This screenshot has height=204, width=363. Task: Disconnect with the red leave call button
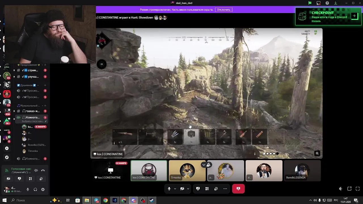tap(239, 189)
